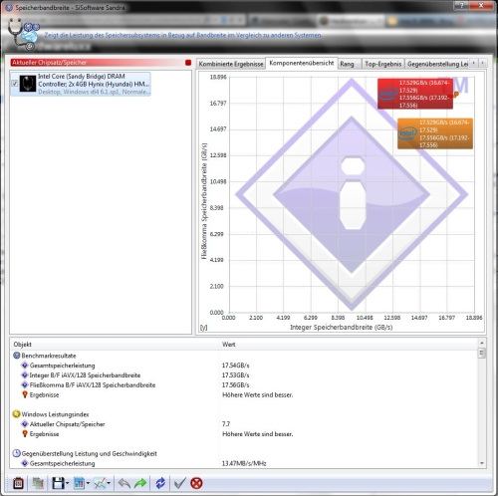Image resolution: width=498 pixels, height=496 pixels.
Task: Click the red cancel cross icon
Action: coord(196,483)
